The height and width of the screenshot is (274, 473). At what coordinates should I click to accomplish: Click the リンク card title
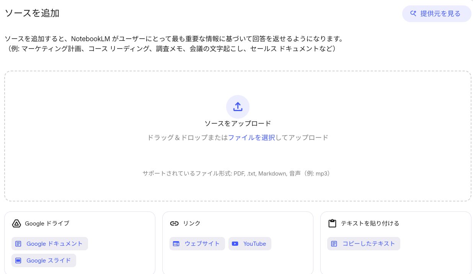192,223
